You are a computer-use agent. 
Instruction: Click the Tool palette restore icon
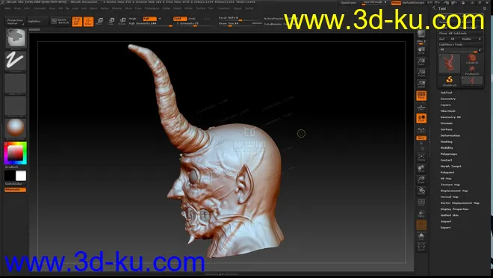[484, 8]
